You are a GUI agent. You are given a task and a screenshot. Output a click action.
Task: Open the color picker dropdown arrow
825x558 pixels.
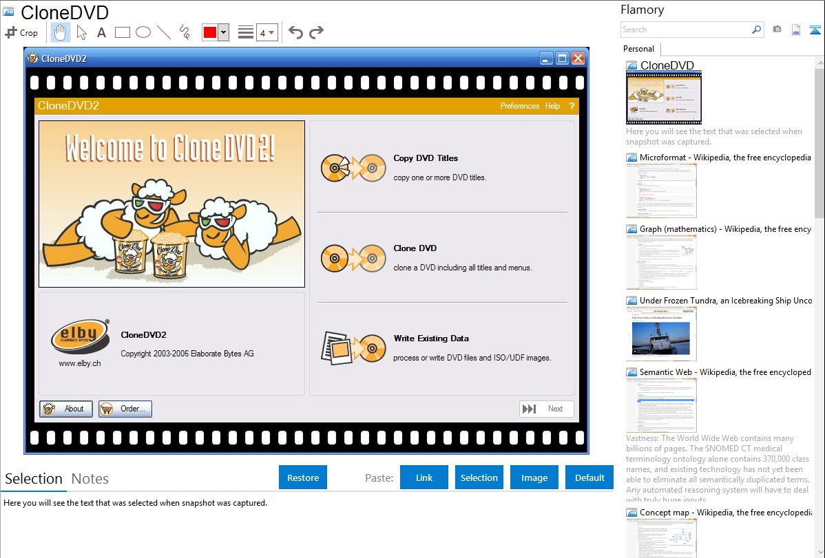tap(224, 32)
